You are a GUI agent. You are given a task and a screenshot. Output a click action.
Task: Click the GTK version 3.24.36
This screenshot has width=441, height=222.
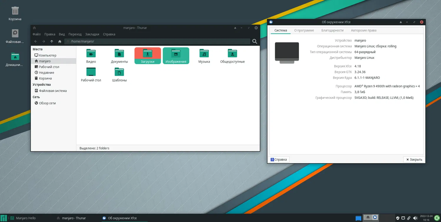[360, 72]
